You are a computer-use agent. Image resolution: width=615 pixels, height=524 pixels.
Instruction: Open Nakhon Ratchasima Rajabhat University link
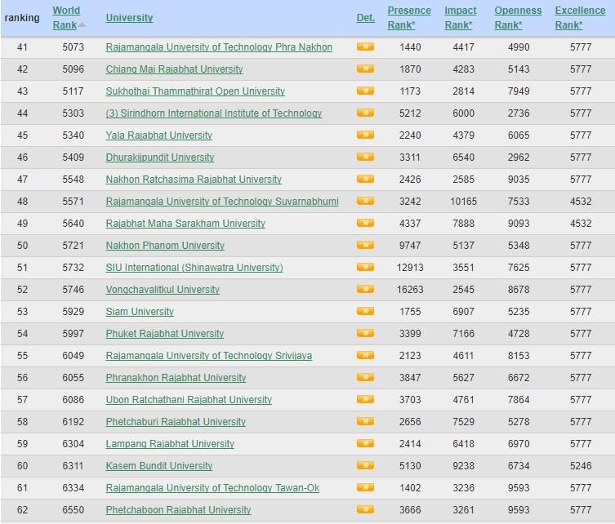194,179
